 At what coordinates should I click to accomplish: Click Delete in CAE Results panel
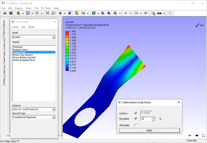(x=31, y=27)
